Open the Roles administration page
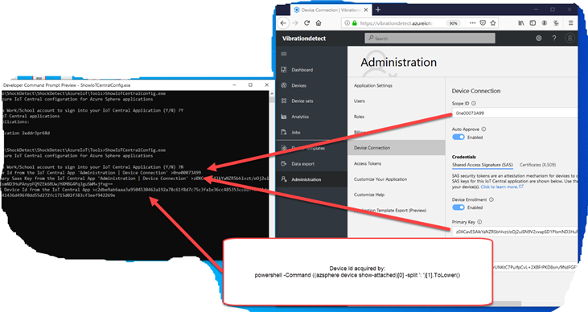 click(x=359, y=117)
